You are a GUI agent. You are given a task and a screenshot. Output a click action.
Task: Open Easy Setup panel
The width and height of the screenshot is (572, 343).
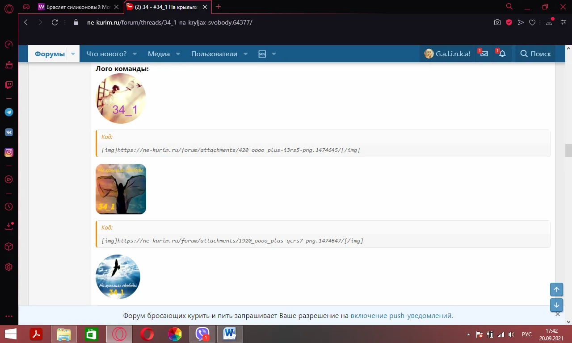coord(563,22)
